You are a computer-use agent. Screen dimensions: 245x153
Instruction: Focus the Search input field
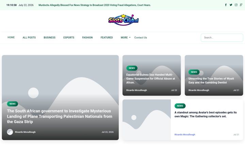coord(222,38)
